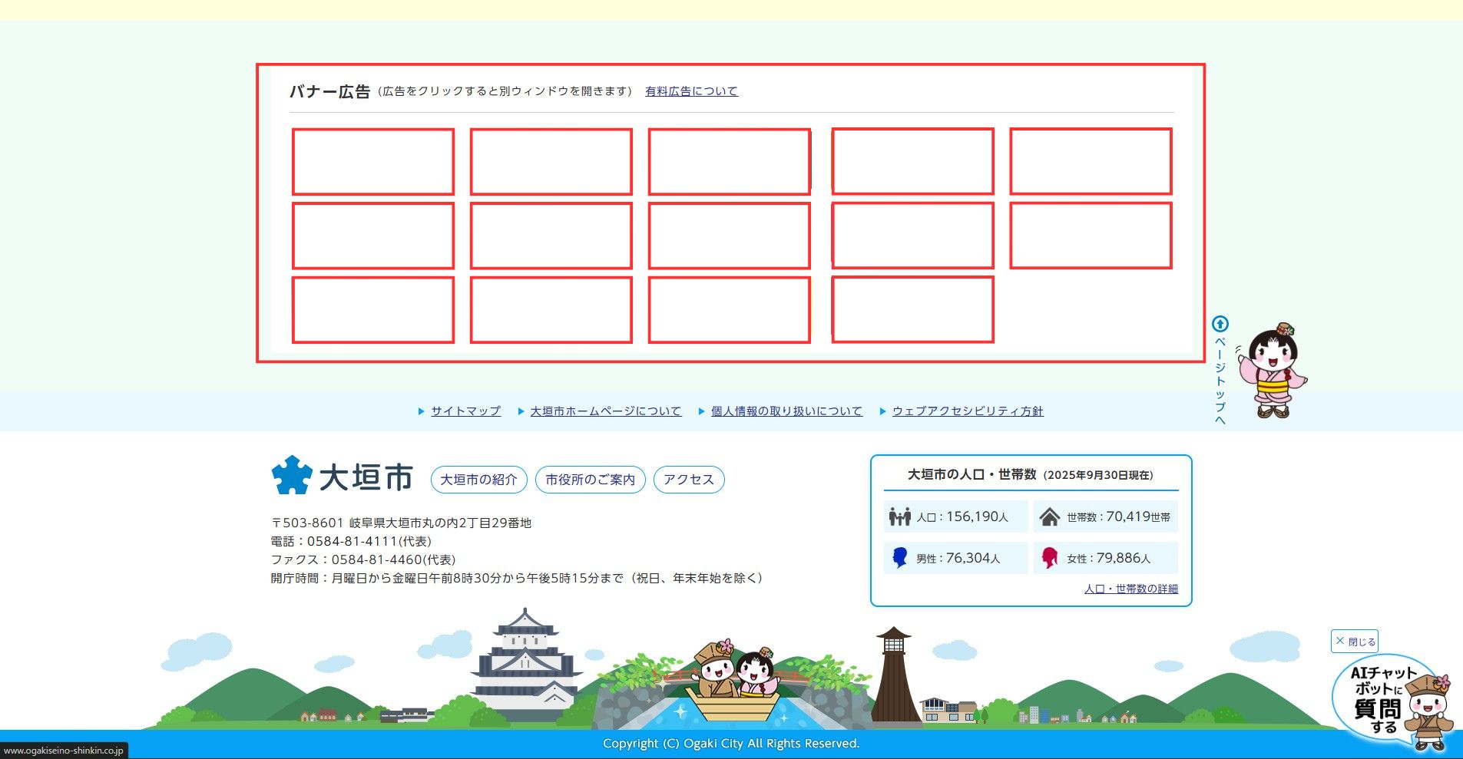Click the 市役所のご案内 button
1463x759 pixels.
pos(590,480)
